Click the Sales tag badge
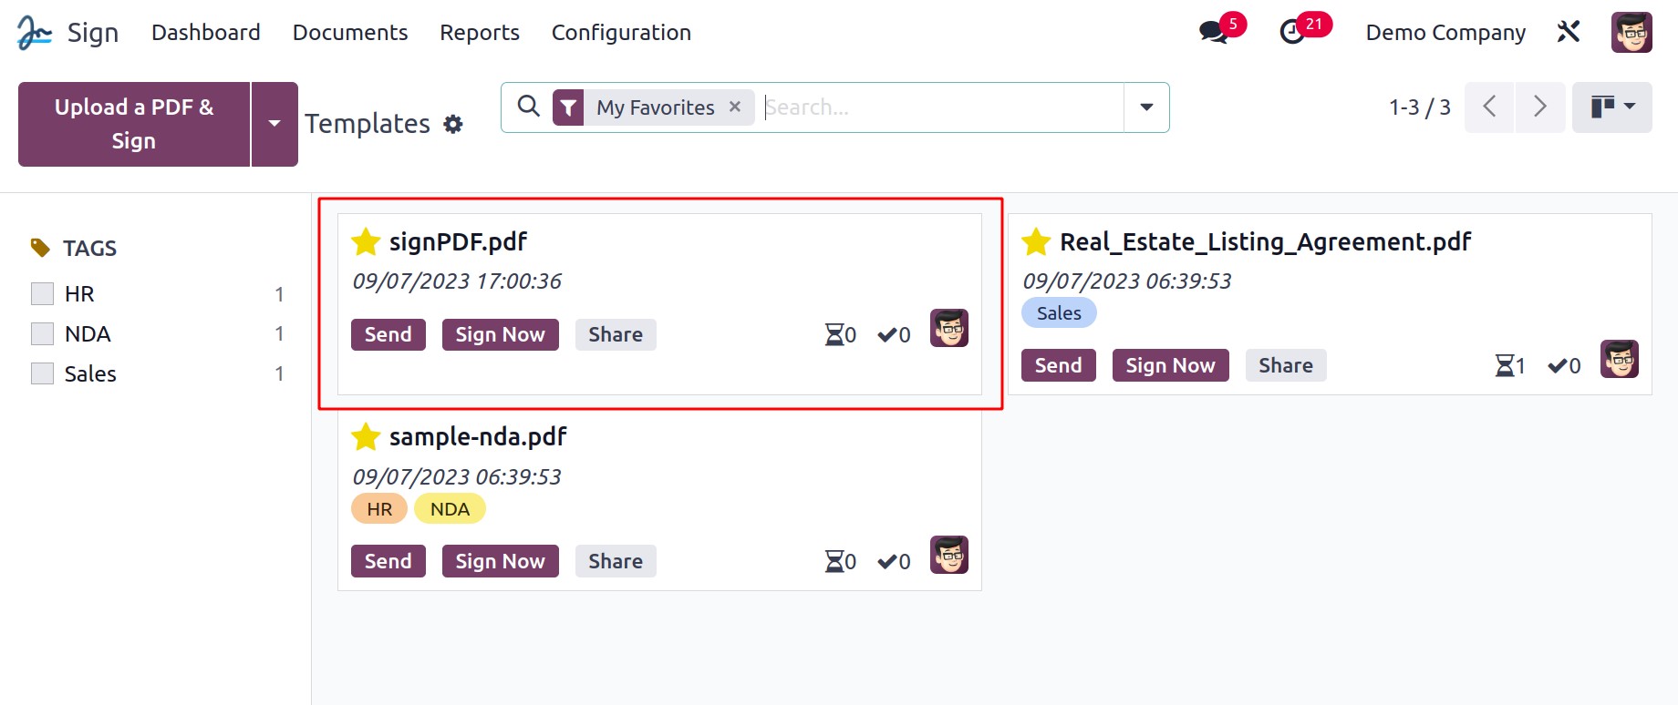The height and width of the screenshot is (705, 1678). 1059,312
